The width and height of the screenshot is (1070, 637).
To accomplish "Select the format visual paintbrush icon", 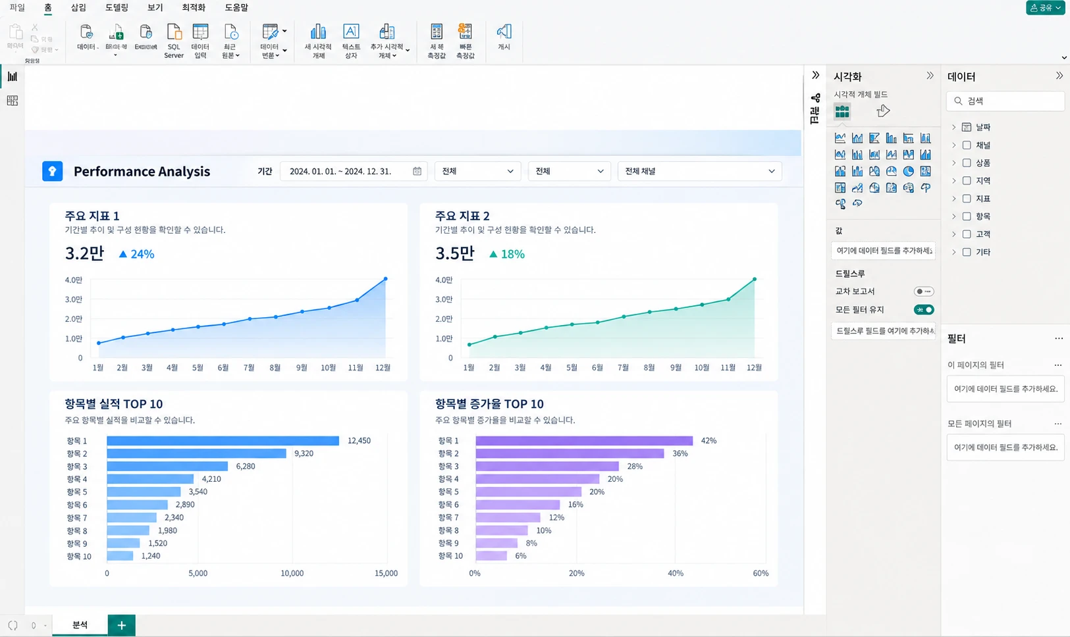I will pyautogui.click(x=883, y=111).
